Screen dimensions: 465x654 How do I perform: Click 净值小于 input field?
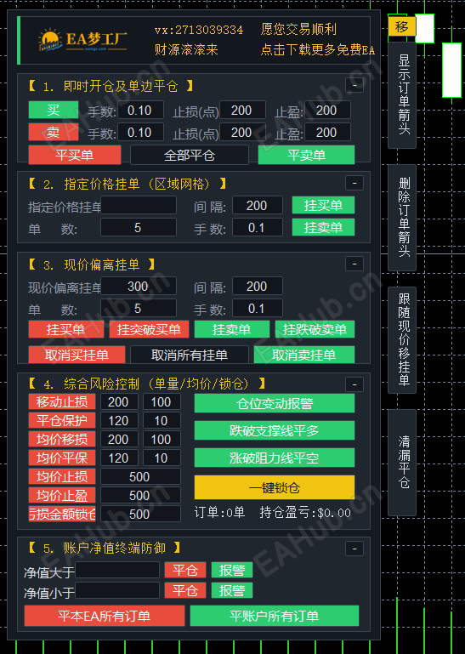[117, 590]
